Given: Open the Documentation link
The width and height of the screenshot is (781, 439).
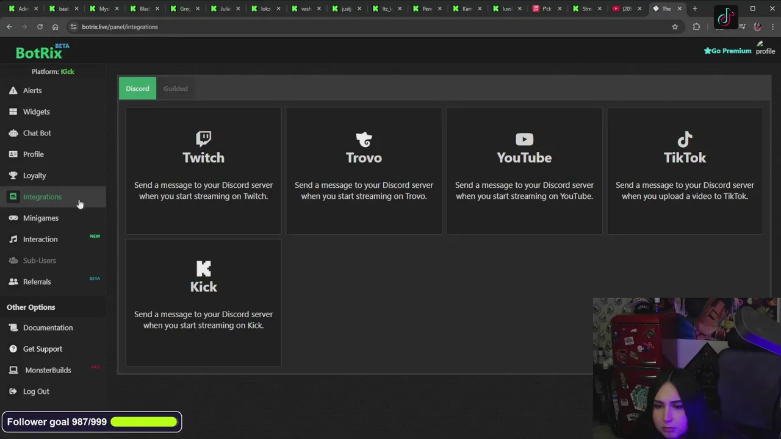Looking at the screenshot, I should click(48, 327).
